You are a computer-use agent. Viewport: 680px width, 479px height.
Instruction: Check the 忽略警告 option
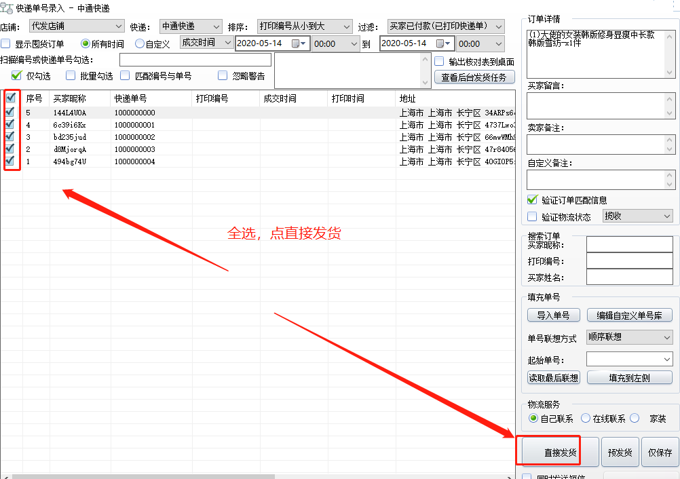tap(223, 76)
